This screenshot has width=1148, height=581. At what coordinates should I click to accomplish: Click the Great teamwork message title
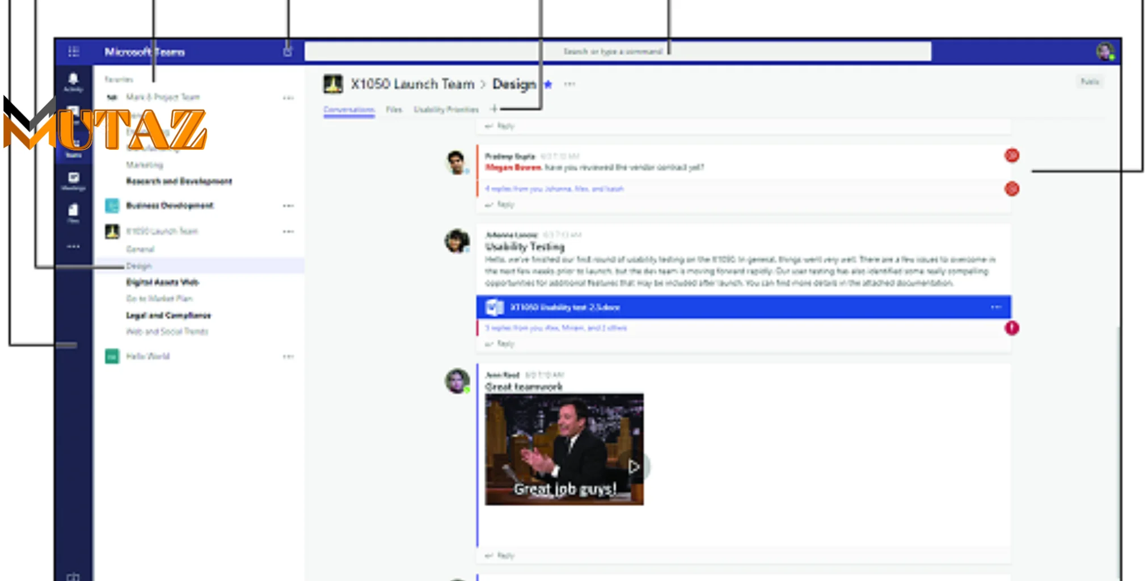(x=524, y=387)
